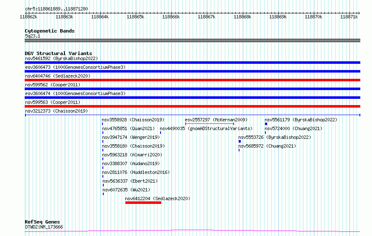The width and height of the screenshot is (372, 236).
Task: Click the nsv5724000 (Chuang2021) label
Action: coord(294,128)
